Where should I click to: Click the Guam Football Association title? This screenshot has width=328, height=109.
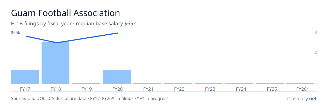[65, 13]
